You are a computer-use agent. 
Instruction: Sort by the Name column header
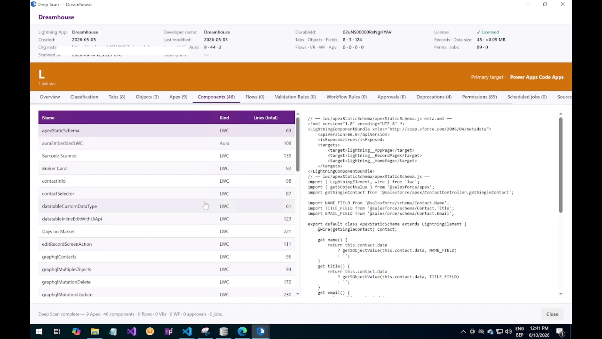[x=48, y=118]
